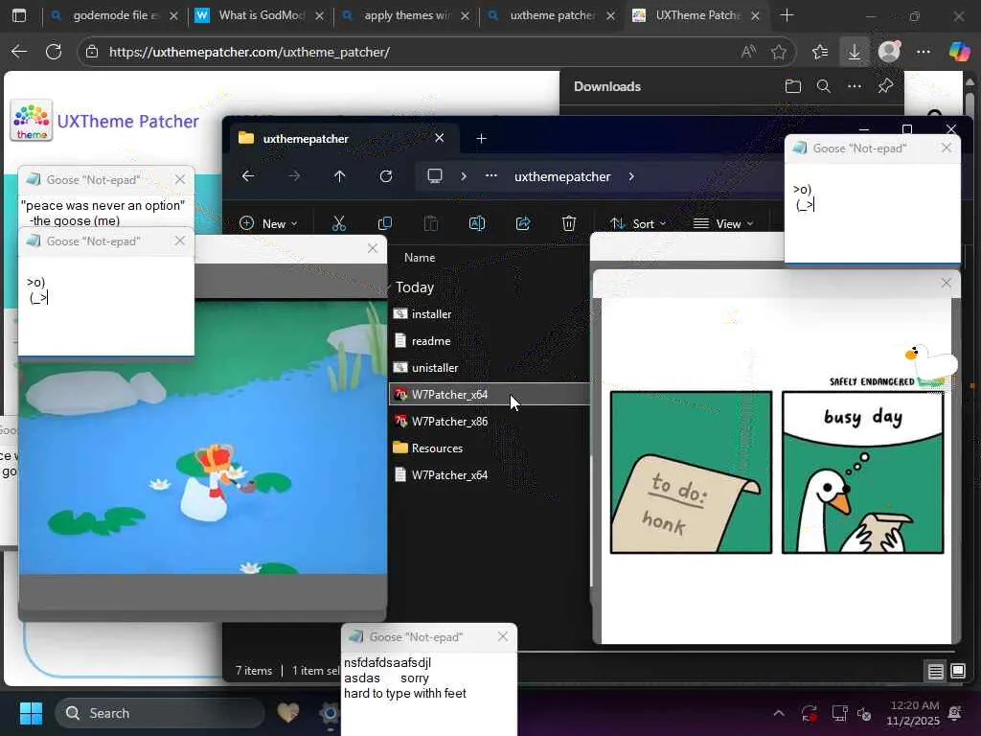Select the installer file
Screen dimensions: 981x736
pos(489,314)
